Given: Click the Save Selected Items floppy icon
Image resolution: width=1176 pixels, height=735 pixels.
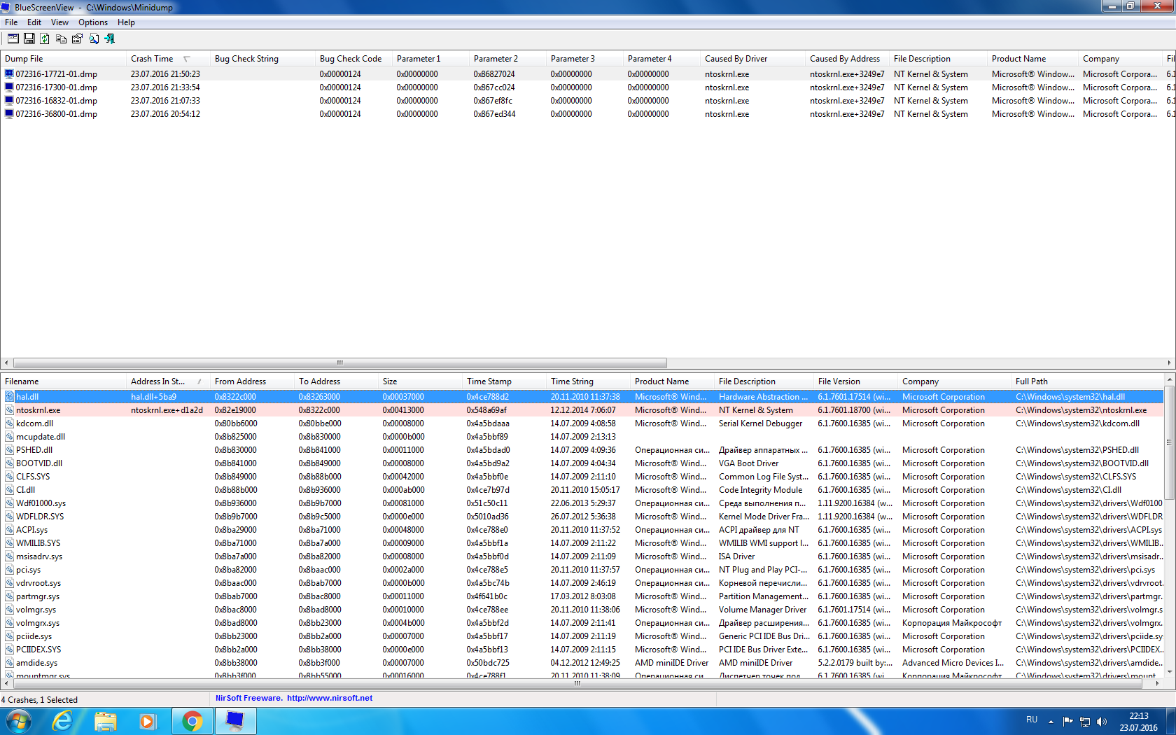Looking at the screenshot, I should (x=29, y=38).
